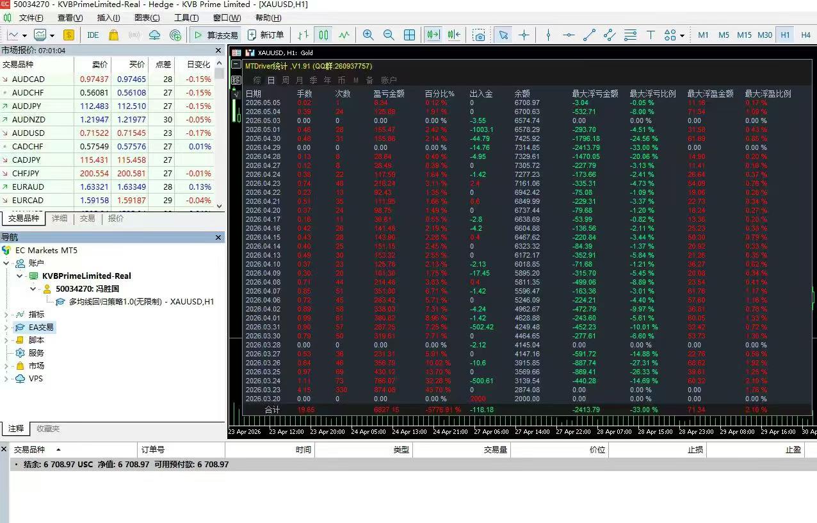Open the IDE MetaEditor

93,35
